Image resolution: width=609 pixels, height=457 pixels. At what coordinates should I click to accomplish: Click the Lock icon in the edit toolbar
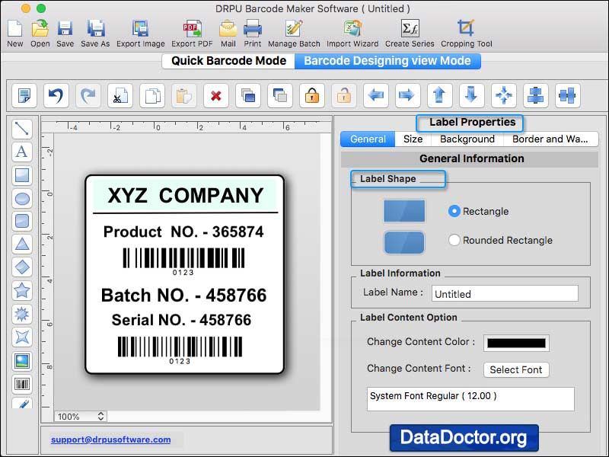[x=311, y=95]
